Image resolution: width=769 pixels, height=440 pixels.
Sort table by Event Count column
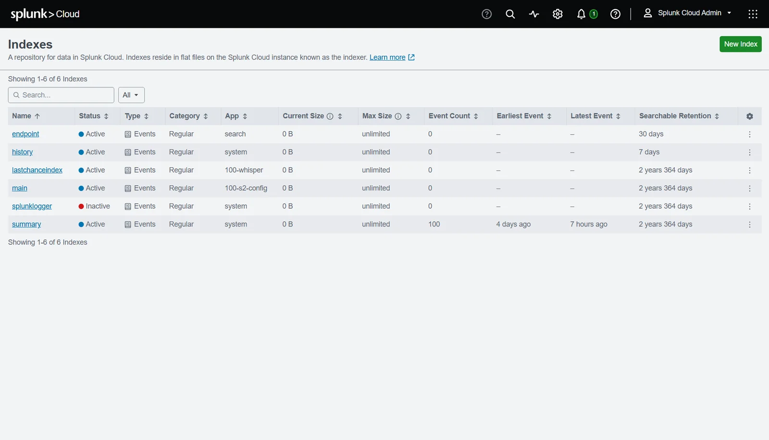pyautogui.click(x=453, y=116)
